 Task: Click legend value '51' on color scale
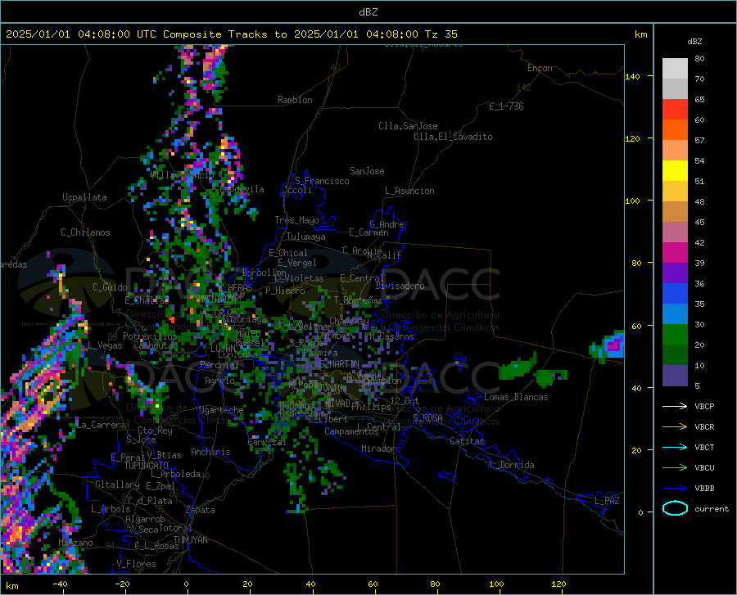pos(699,181)
